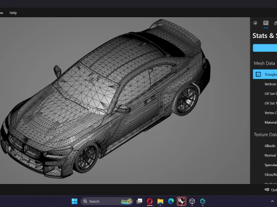
Task: Show hidden system tray icons
Action: (x=272, y=201)
